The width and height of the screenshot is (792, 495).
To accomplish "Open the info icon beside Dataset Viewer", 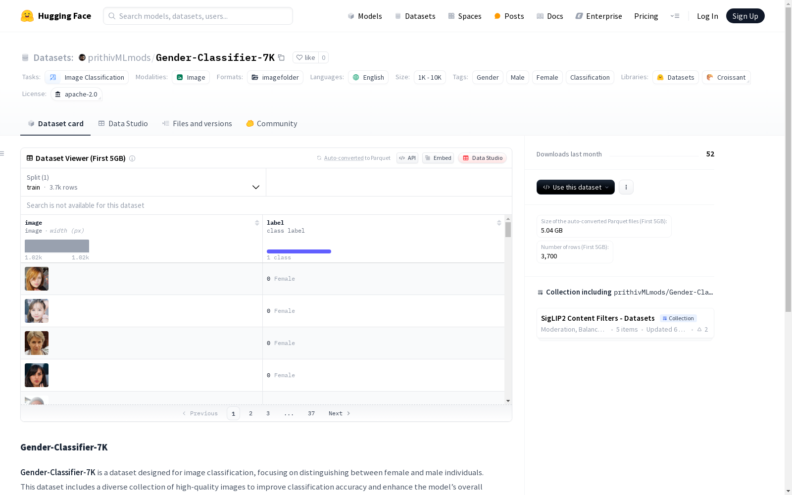I will tap(132, 158).
